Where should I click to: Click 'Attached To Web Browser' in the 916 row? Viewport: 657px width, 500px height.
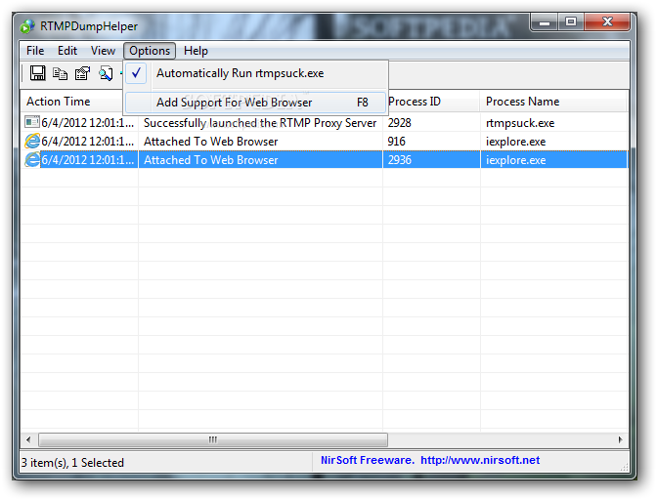pos(211,142)
